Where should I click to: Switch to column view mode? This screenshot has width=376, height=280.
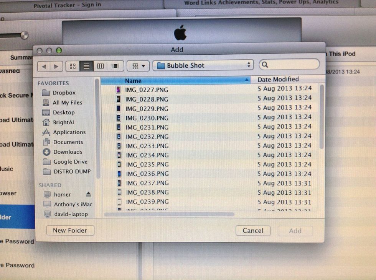click(100, 66)
